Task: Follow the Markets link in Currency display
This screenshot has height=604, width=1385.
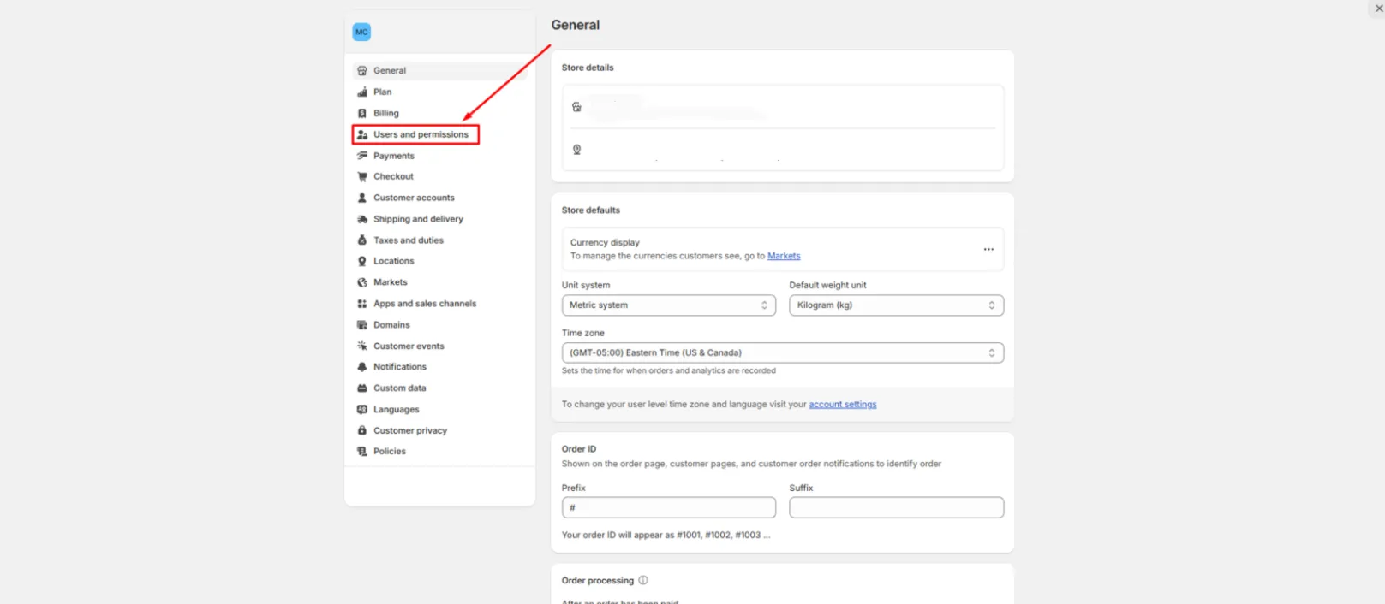Action: (x=784, y=256)
